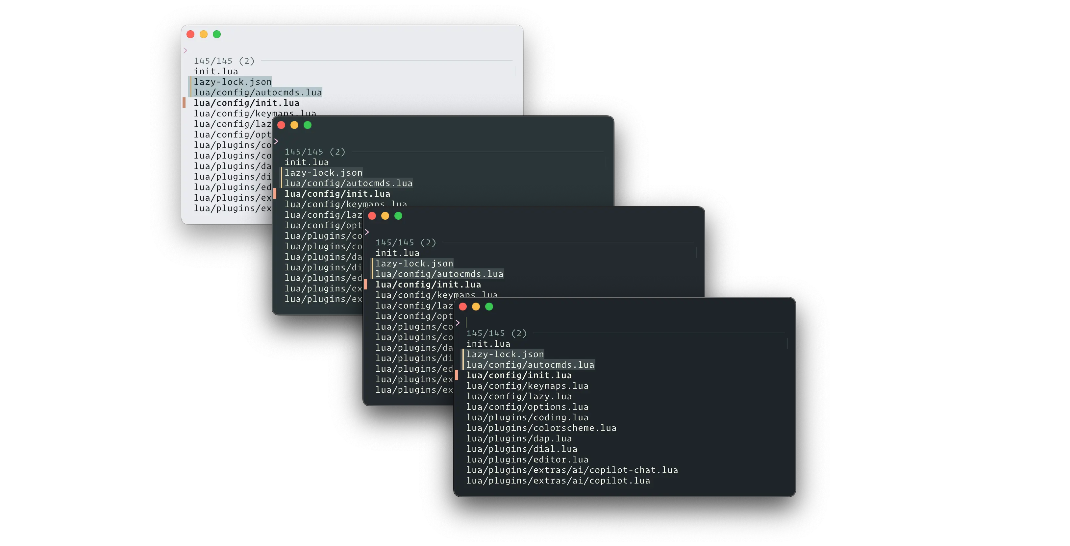Click green zoom button of third window
1070x546 pixels.
pyautogui.click(x=398, y=215)
